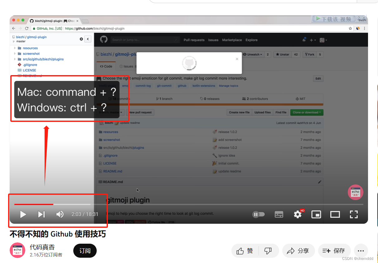Open more actions ellipsis menu
This screenshot has height=263, width=378.
pos(361,251)
